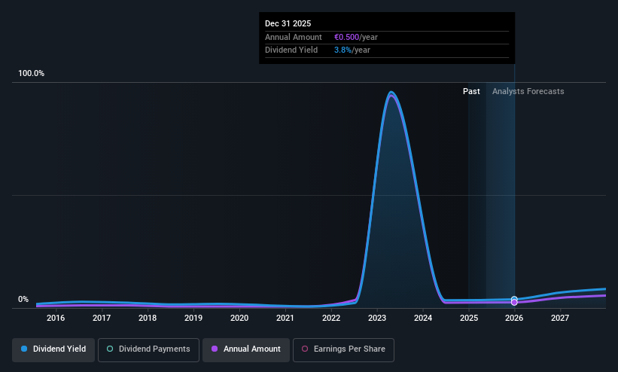The width and height of the screenshot is (618, 372).
Task: Click the 2026 x-axis label
Action: [514, 318]
